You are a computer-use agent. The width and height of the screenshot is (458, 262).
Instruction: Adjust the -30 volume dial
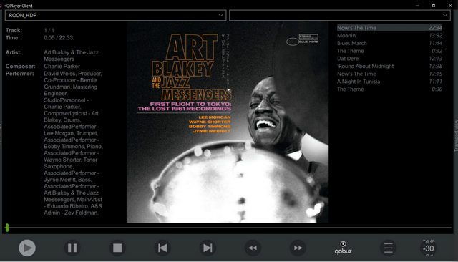click(429, 248)
